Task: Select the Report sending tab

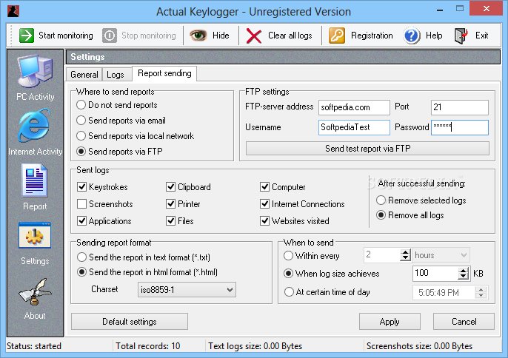Action: tap(164, 73)
